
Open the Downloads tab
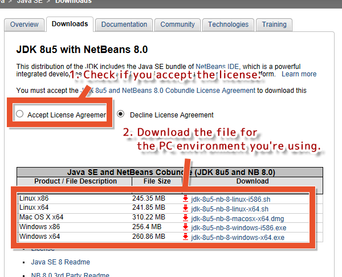click(70, 24)
